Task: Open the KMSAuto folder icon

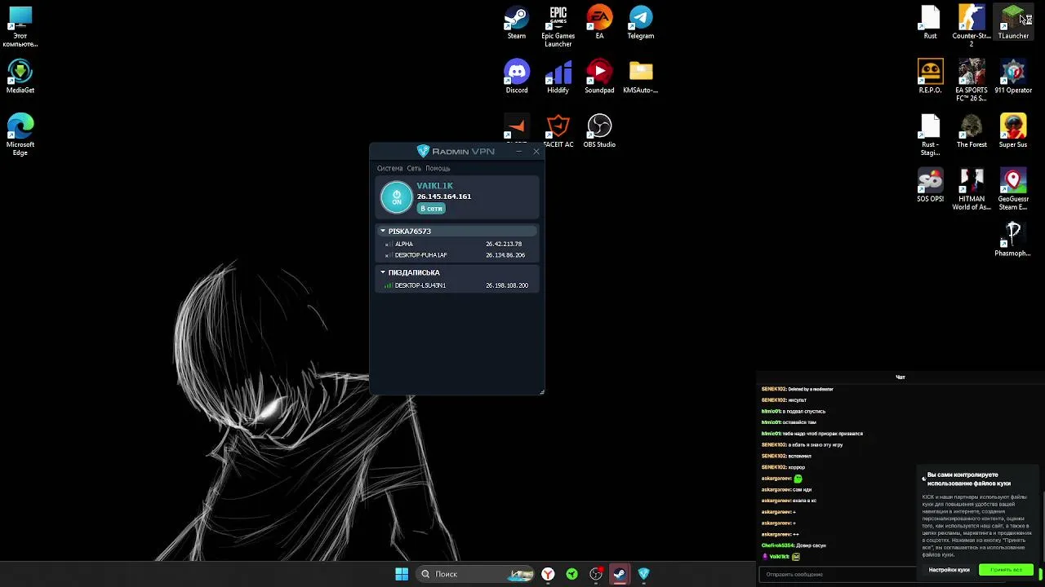Action: coord(641,77)
